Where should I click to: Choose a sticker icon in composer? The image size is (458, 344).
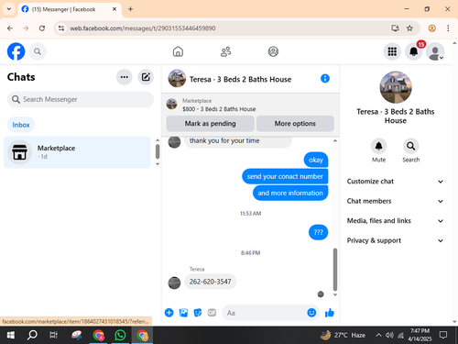[198, 313]
